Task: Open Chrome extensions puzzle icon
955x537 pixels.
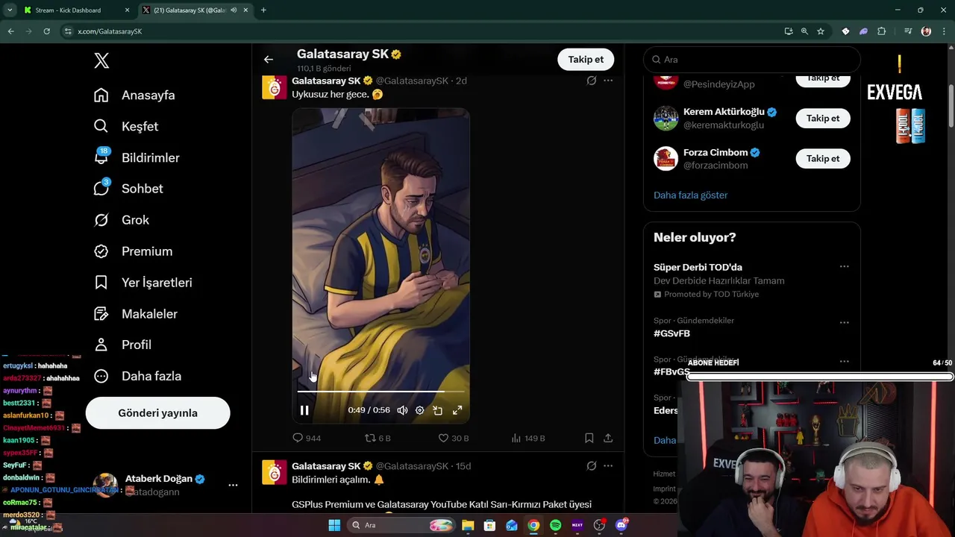Action: point(881,31)
